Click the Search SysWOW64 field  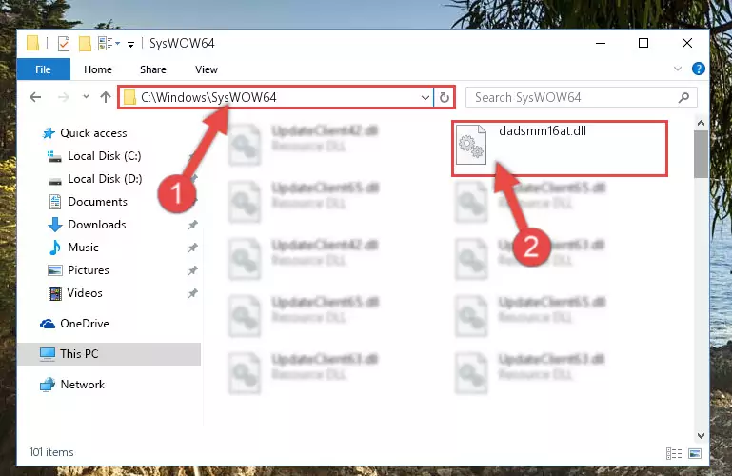click(582, 97)
